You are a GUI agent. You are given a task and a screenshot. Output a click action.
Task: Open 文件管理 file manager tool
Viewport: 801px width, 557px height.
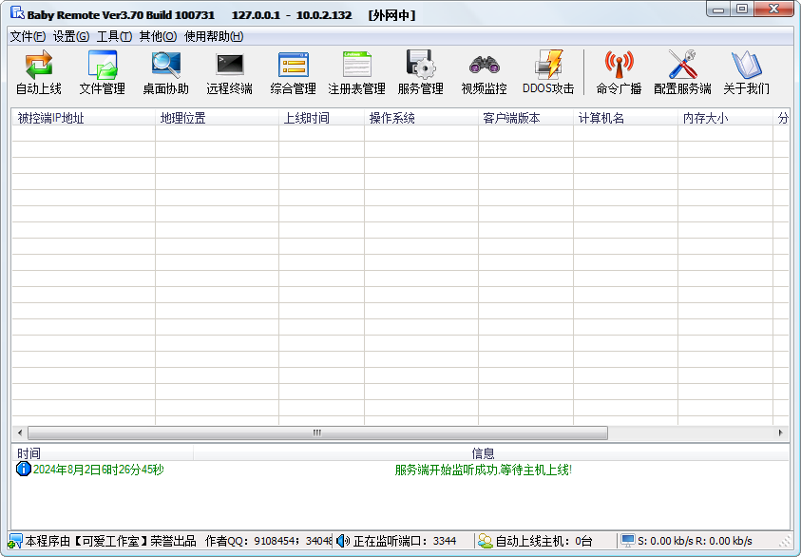coord(103,72)
